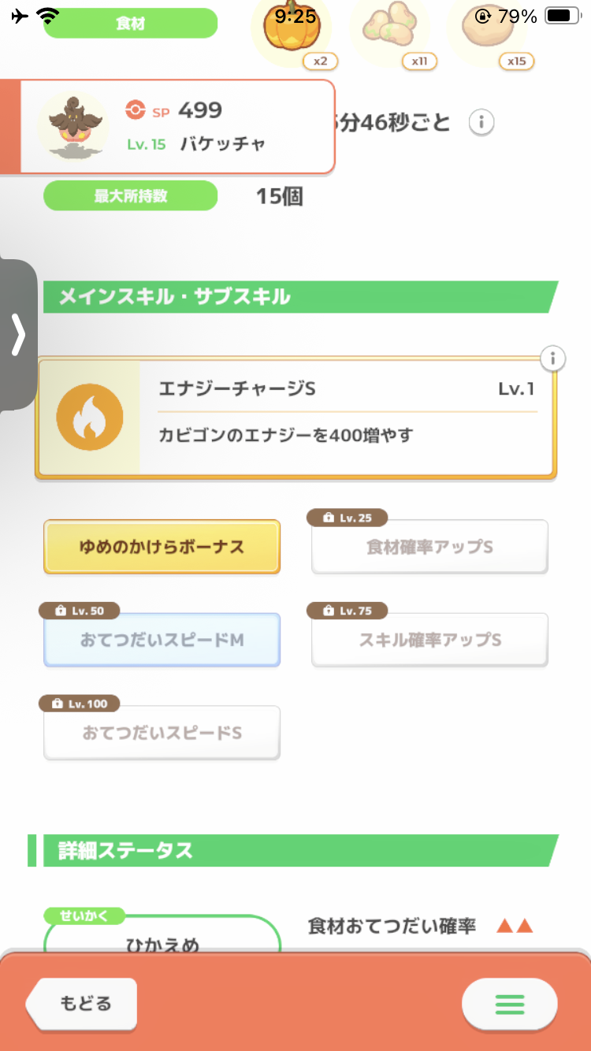Screen dimensions: 591x1051
Task: Expand the left side panel arrow
Action: 17,336
